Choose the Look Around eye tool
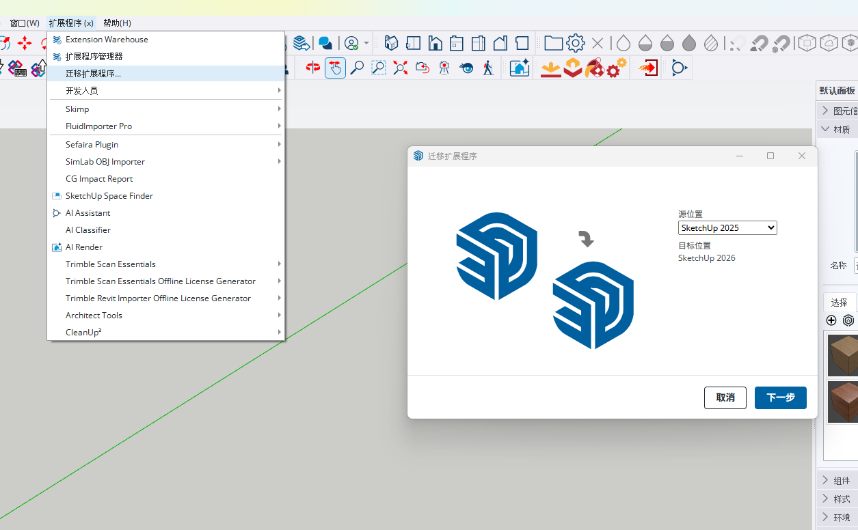Image resolution: width=858 pixels, height=530 pixels. tap(466, 68)
